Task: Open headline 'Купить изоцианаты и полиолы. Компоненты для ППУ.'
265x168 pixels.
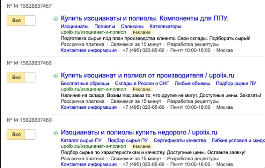Action: (x=144, y=18)
